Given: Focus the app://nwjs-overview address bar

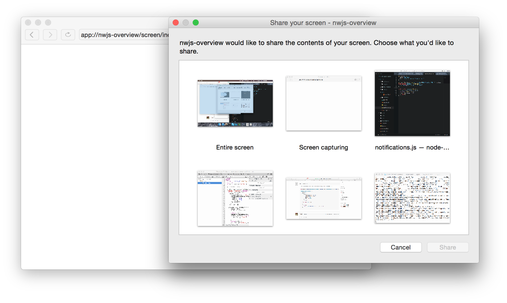Looking at the screenshot, I should [x=124, y=35].
